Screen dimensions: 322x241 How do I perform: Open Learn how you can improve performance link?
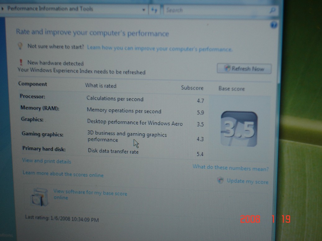160,48
